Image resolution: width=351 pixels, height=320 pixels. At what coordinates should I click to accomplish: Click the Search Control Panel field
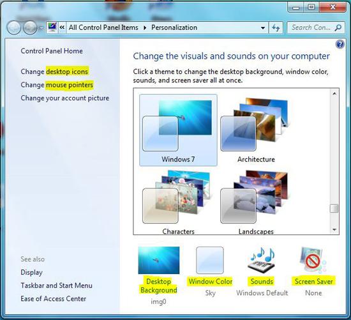316,27
